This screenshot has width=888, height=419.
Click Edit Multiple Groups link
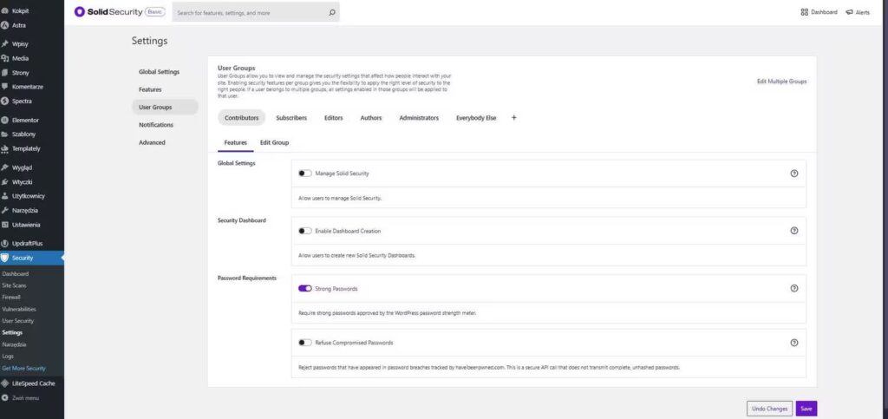point(781,82)
